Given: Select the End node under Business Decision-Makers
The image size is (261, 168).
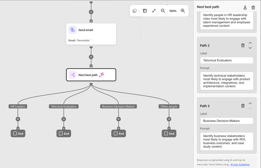Looking at the screenshot, I should coord(119,134).
